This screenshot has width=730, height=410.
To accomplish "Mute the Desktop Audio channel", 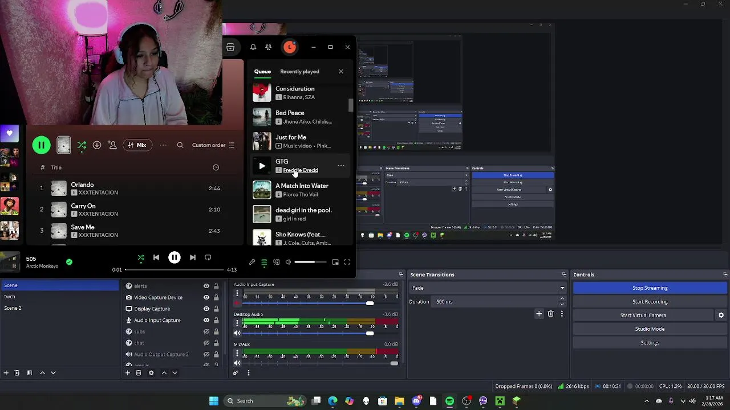I will coord(237,333).
